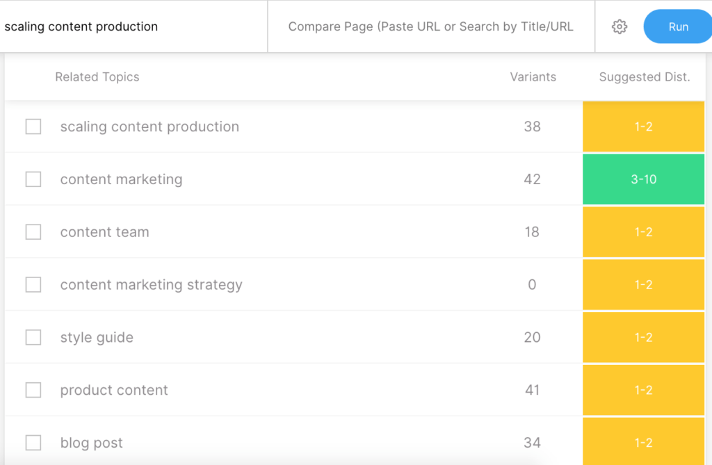Check the blog post row checkbox
This screenshot has height=465, width=712.
coord(33,443)
